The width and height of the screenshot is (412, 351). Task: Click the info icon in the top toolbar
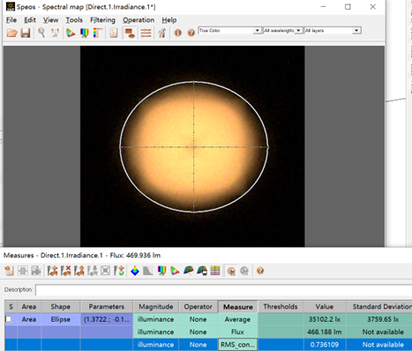[178, 33]
